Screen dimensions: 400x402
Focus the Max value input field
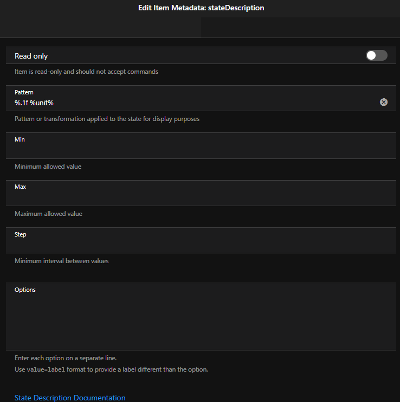pyautogui.click(x=199, y=197)
